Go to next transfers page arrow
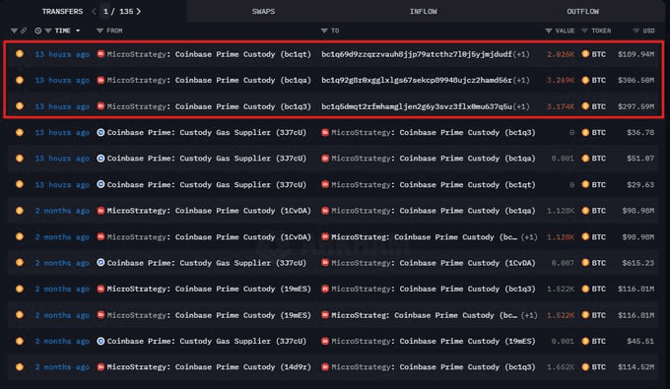Screen dimensions: 670x389 (x=139, y=12)
